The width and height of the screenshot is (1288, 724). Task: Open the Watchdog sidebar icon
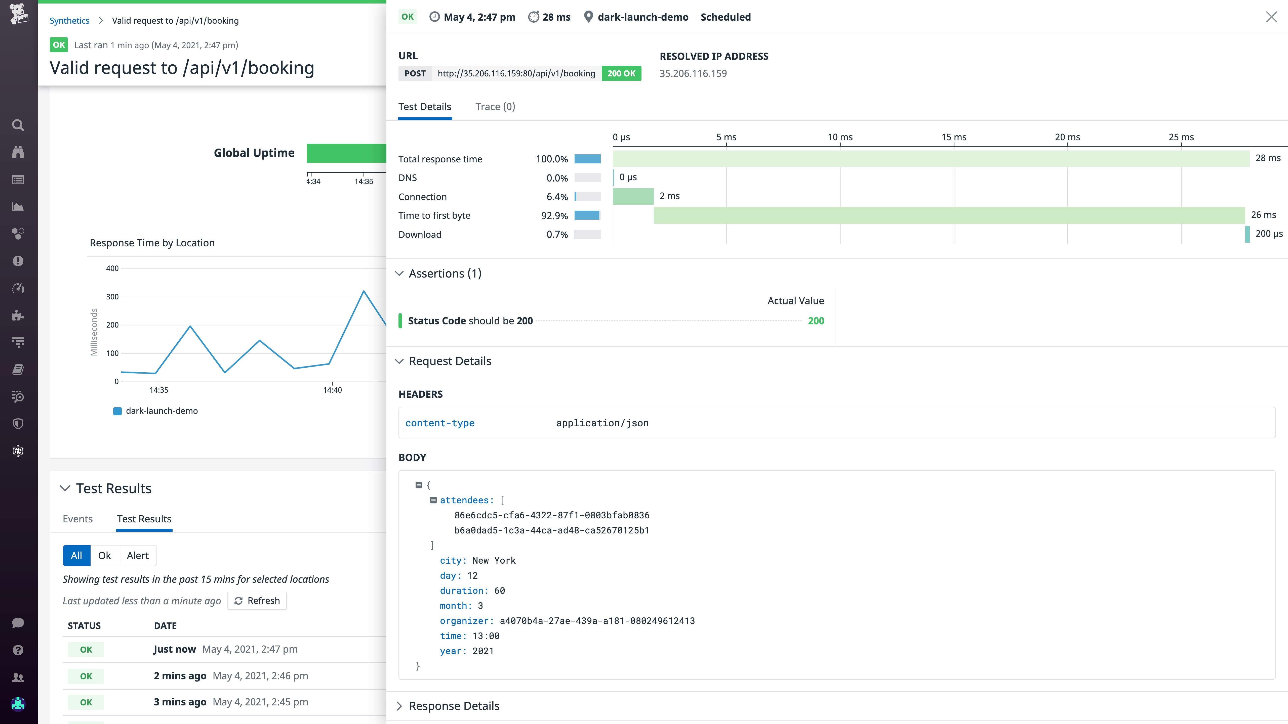point(19,152)
